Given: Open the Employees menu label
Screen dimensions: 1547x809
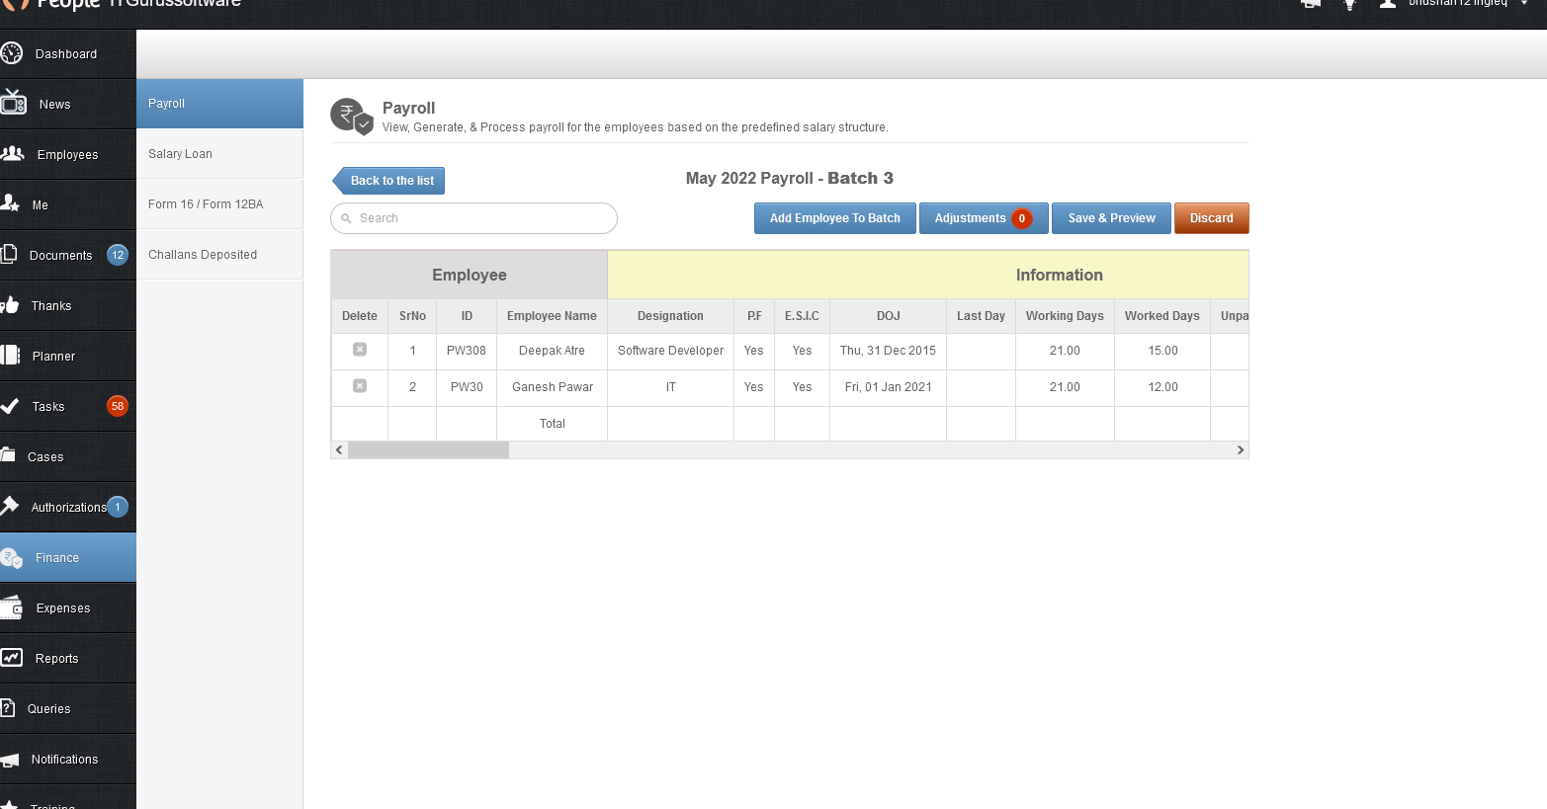Looking at the screenshot, I should 68,155.
